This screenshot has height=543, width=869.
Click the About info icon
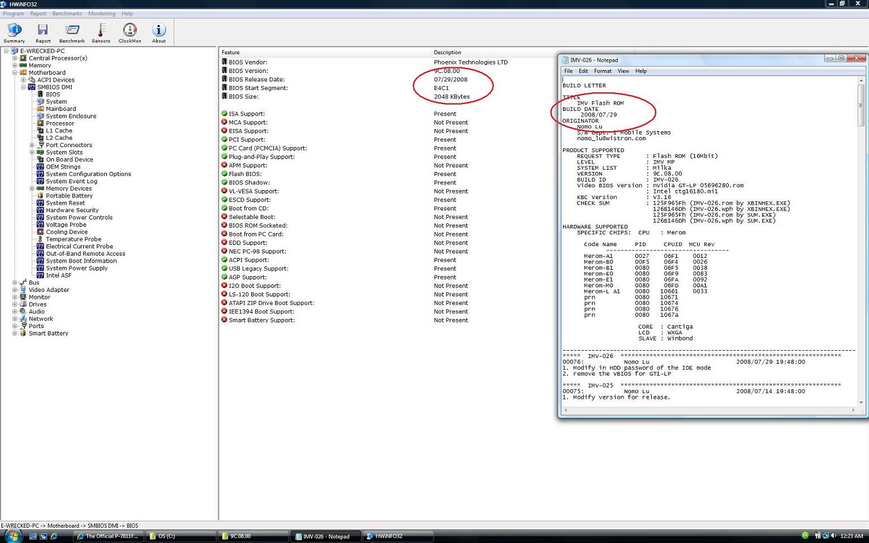click(x=159, y=33)
